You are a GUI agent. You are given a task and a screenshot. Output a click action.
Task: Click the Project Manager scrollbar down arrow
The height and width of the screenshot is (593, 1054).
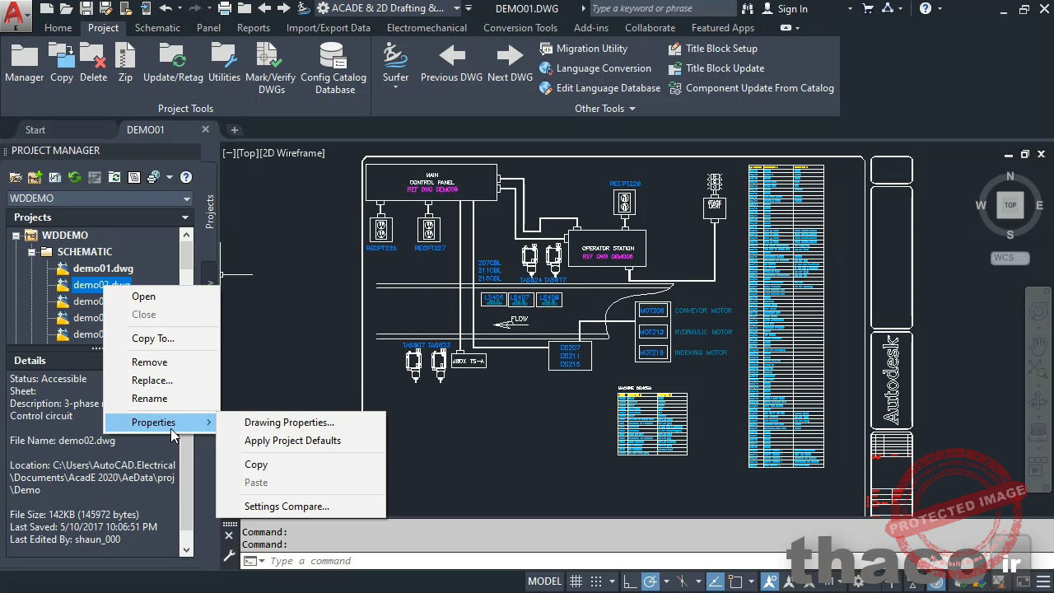[186, 549]
